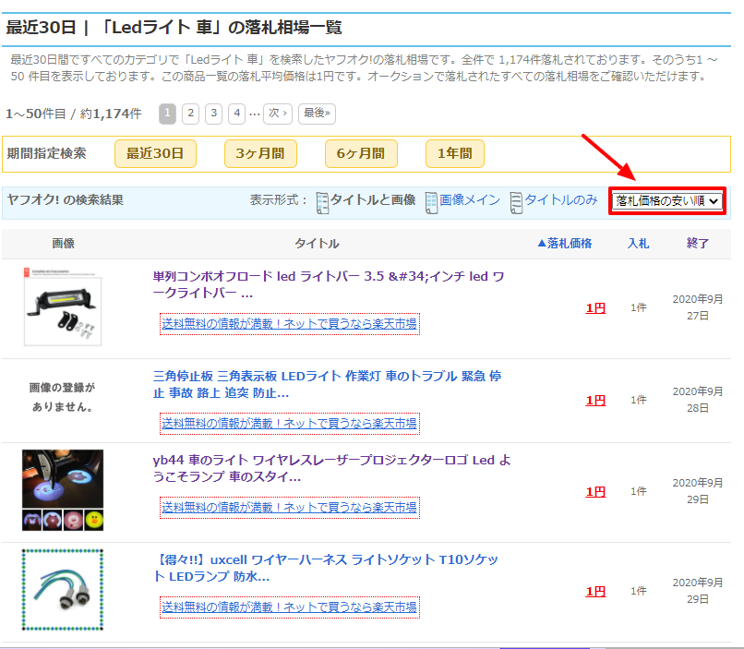Open the uxcell ワイヤーハーネス ライトソケット listing
Image resolution: width=744 pixels, height=649 pixels.
pyautogui.click(x=326, y=568)
